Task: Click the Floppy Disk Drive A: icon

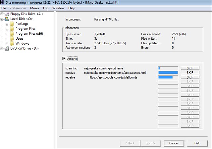Action: coord(7,14)
